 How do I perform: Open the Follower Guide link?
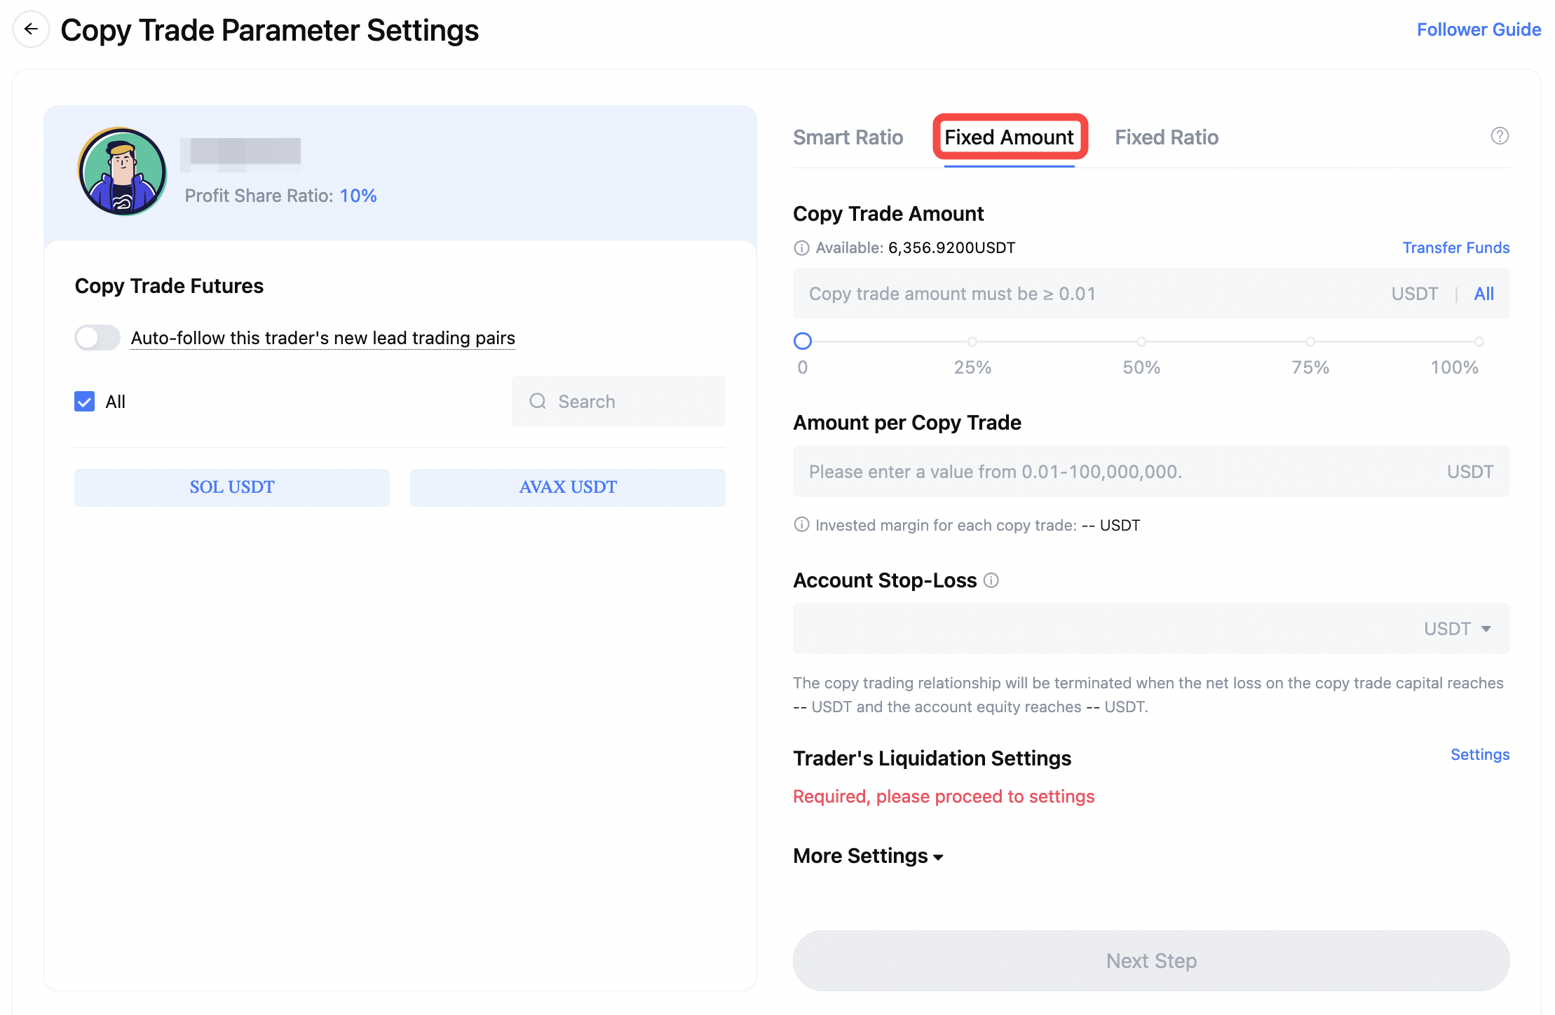pos(1479,29)
